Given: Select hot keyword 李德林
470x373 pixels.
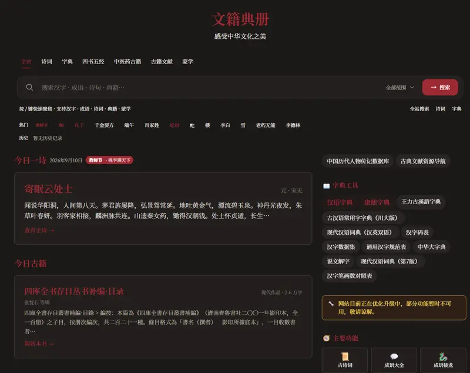Looking at the screenshot, I should tap(293, 125).
